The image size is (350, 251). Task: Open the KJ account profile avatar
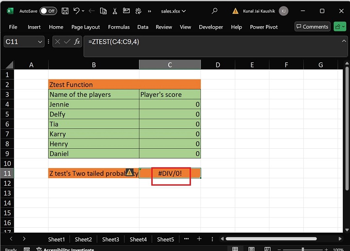pyautogui.click(x=283, y=11)
